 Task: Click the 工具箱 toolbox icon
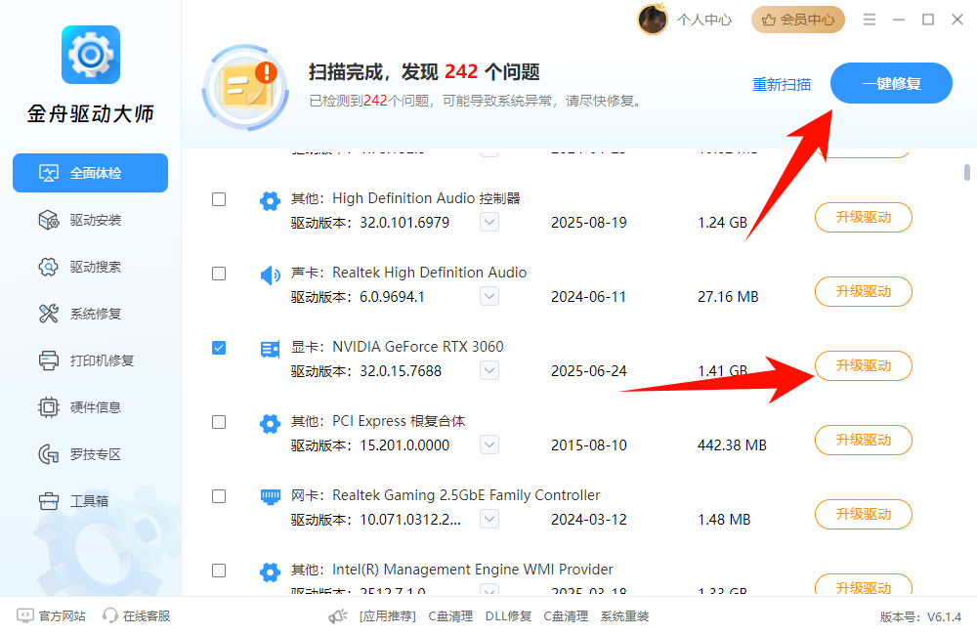(48, 501)
